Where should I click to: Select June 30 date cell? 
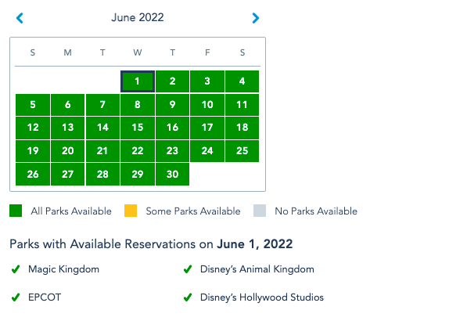point(172,175)
